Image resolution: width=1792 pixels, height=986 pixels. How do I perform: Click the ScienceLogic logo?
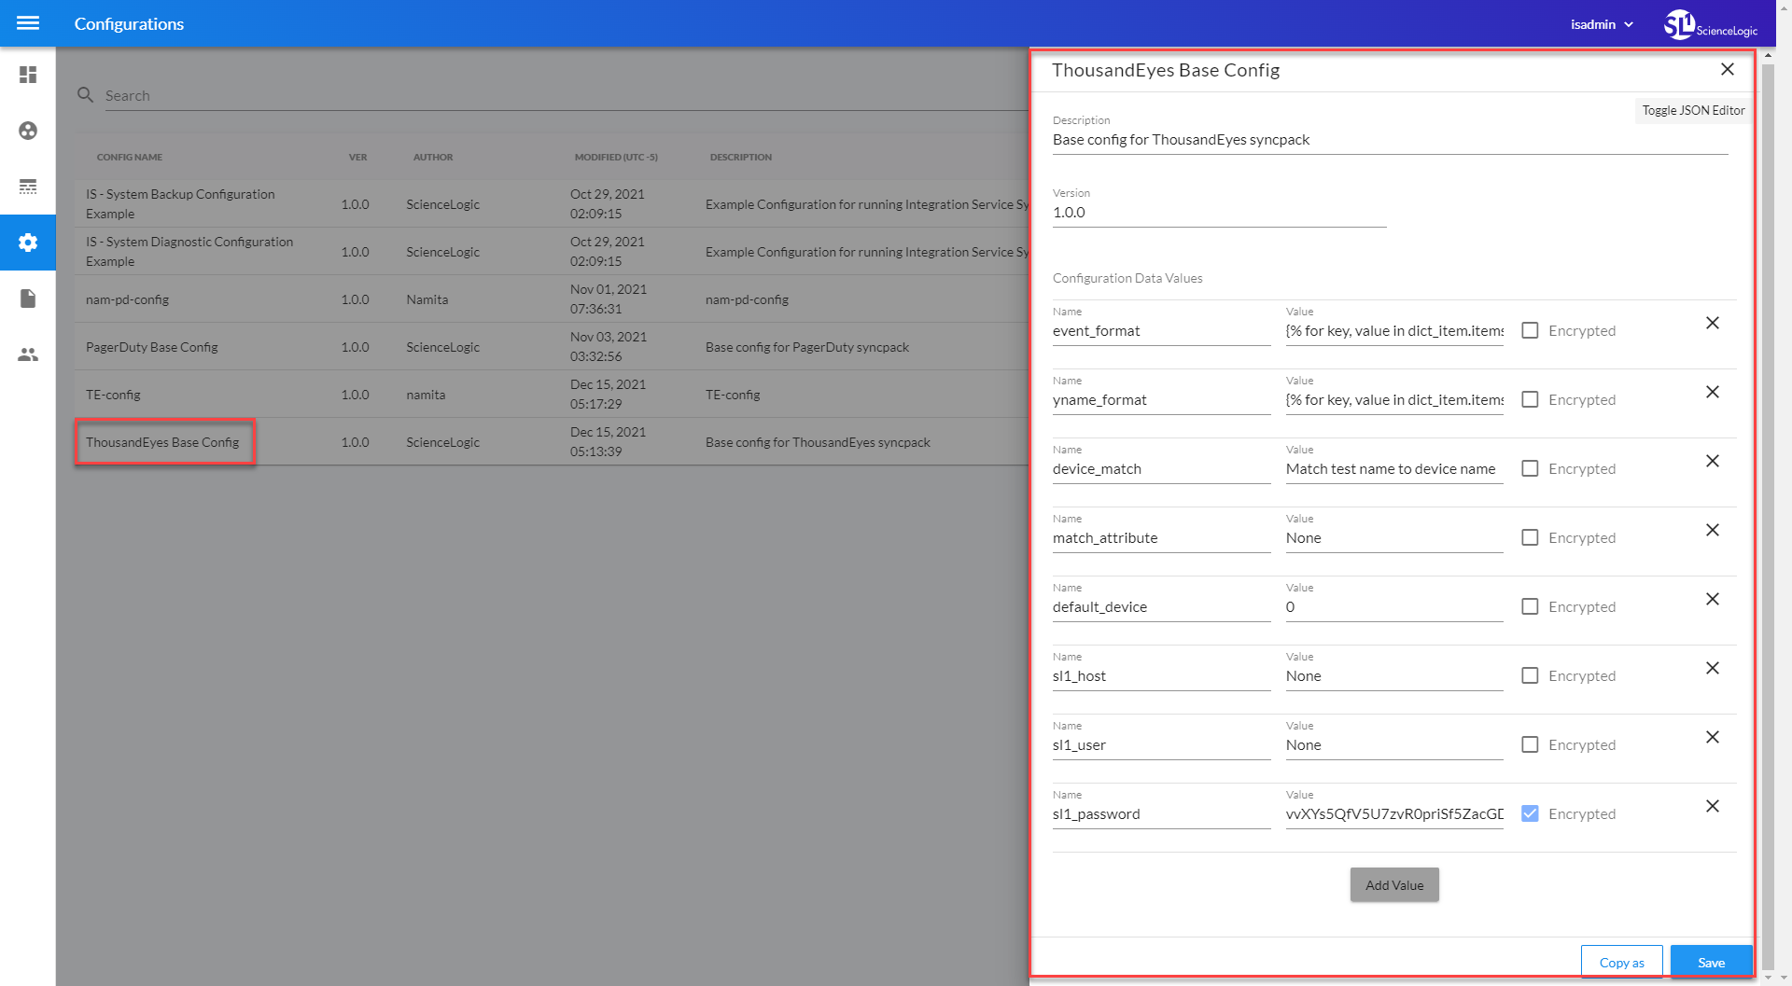(1710, 24)
